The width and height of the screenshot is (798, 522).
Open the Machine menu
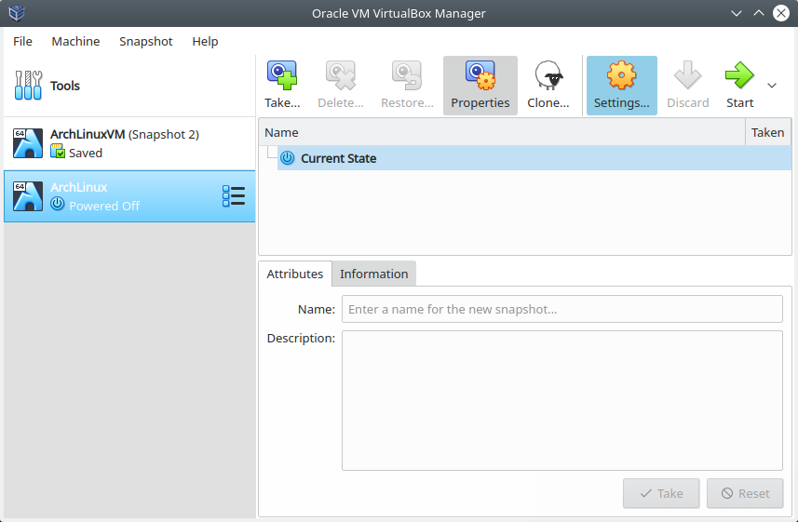pyautogui.click(x=75, y=41)
